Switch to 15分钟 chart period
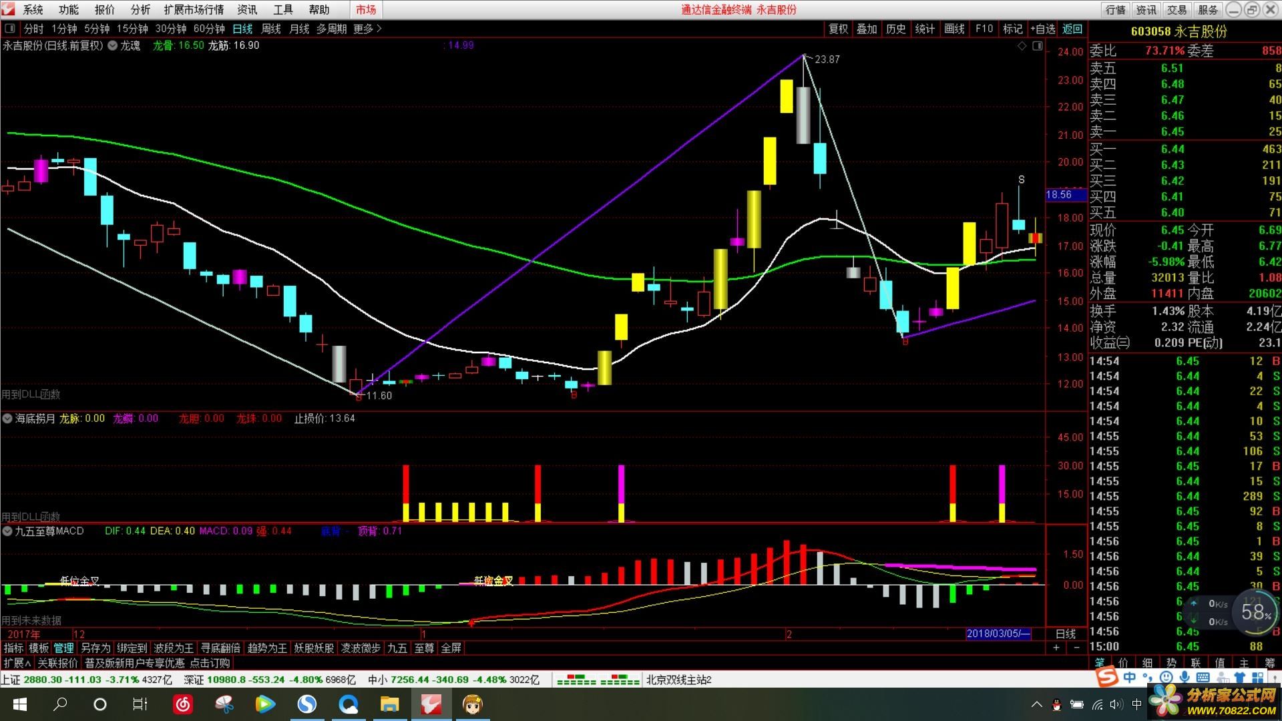Screen dimensions: 1282x721 point(132,29)
